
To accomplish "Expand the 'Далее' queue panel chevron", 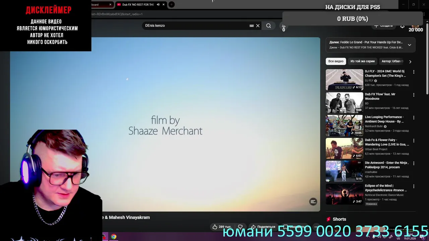I will click(410, 45).
